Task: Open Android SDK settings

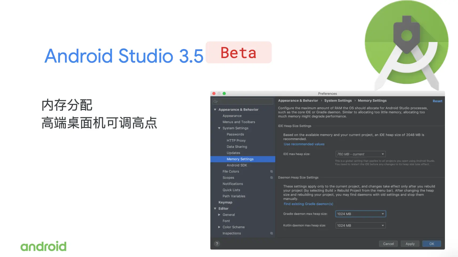Action: point(237,165)
